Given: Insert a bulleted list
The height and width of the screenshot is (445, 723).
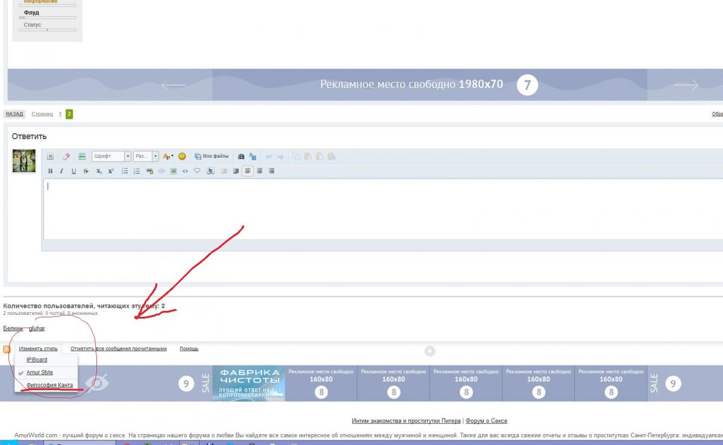Looking at the screenshot, I should (125, 171).
